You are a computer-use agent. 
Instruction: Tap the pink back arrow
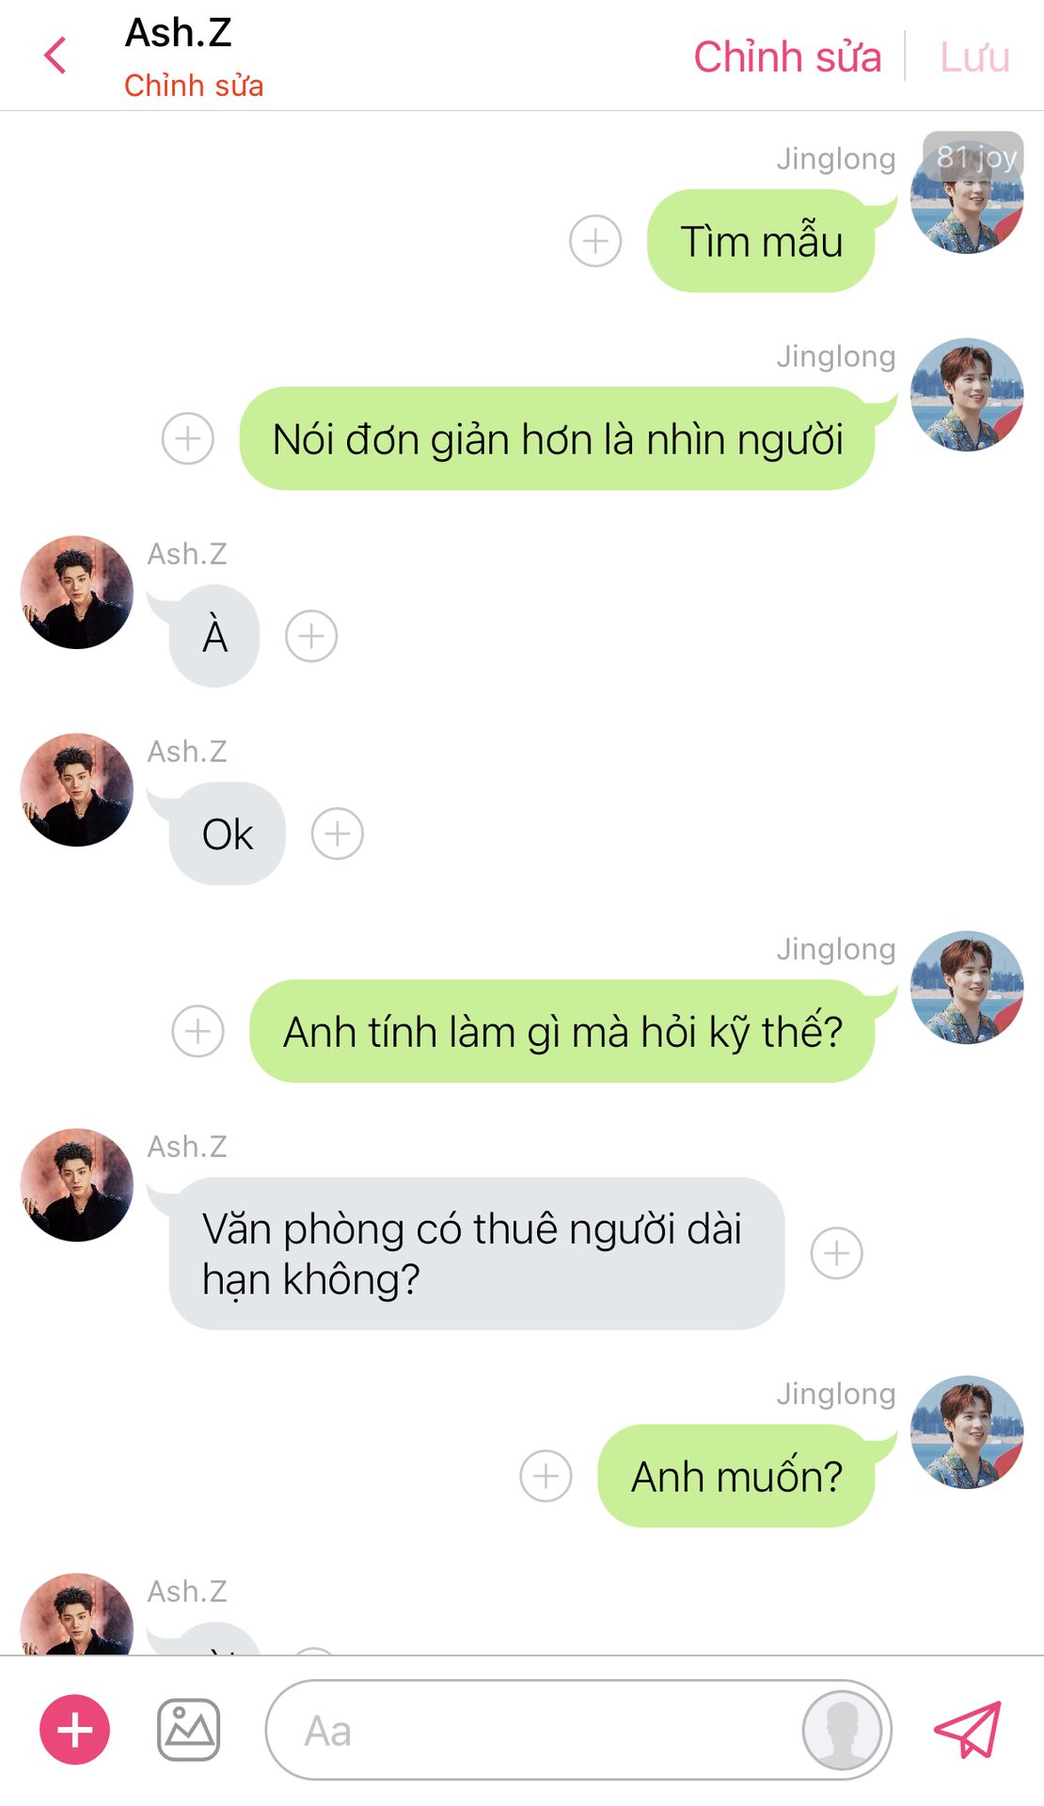tap(55, 55)
